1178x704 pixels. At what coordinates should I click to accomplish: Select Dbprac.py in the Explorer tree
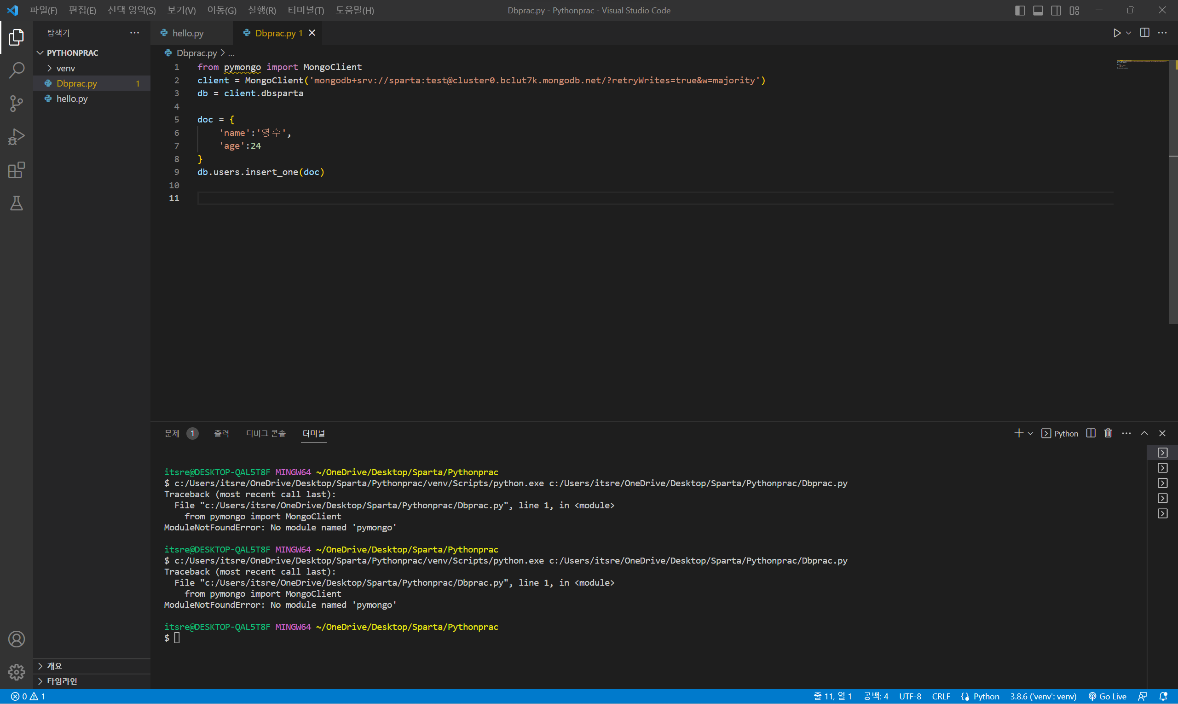pos(92,83)
